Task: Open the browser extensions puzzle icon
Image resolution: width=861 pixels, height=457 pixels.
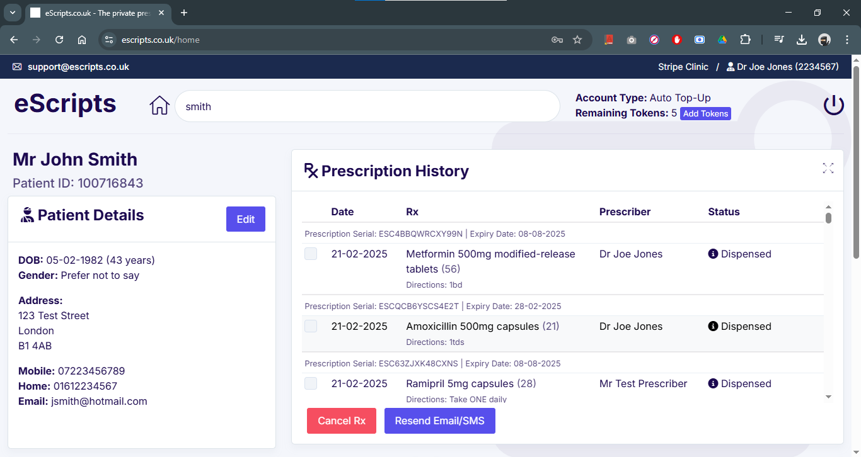Action: (x=745, y=40)
